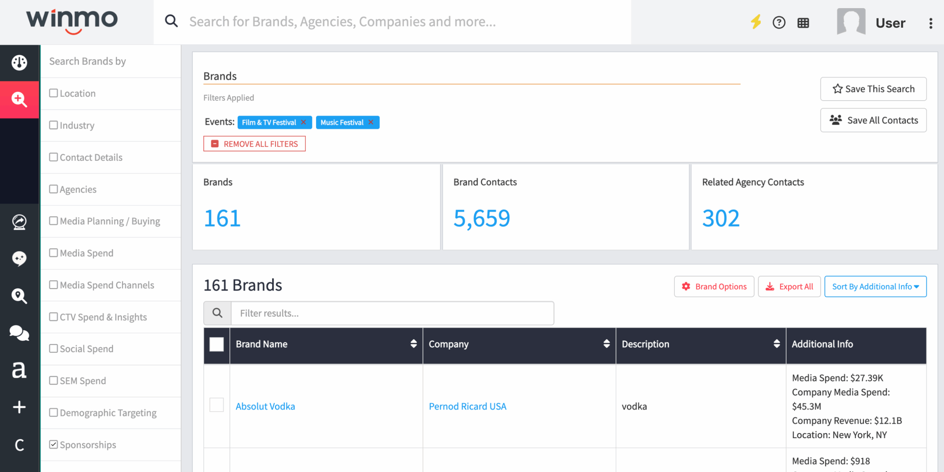The height and width of the screenshot is (472, 944).
Task: Click the top search field for brands and agencies
Action: [392, 22]
